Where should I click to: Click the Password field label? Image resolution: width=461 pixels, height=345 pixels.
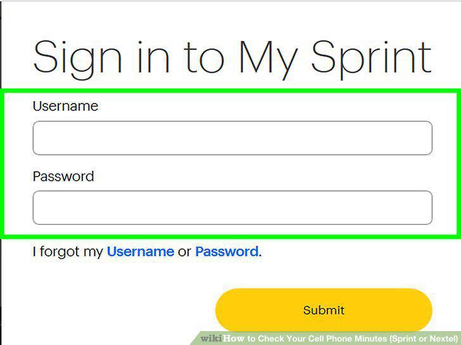[x=63, y=176]
